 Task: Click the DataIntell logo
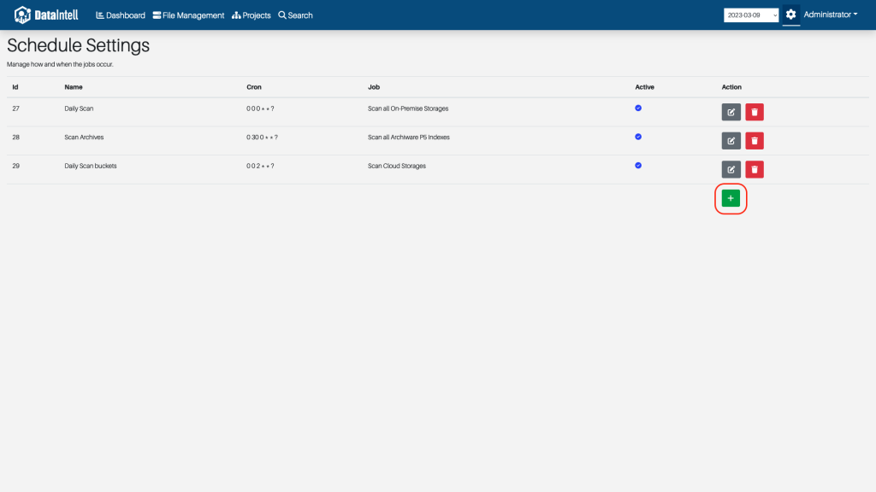coord(46,15)
